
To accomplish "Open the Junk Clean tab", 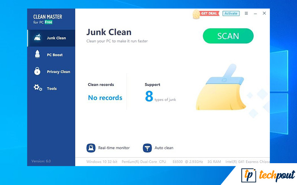I will (51, 38).
